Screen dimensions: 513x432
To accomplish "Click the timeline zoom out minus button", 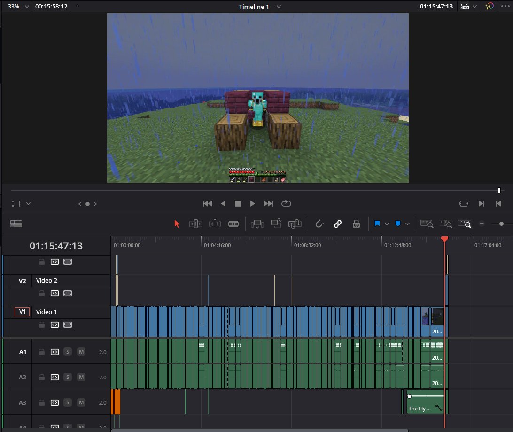I will (482, 224).
